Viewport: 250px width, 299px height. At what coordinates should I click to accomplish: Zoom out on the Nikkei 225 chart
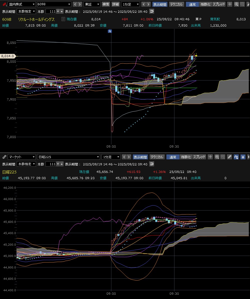pyautogui.click(x=223, y=157)
